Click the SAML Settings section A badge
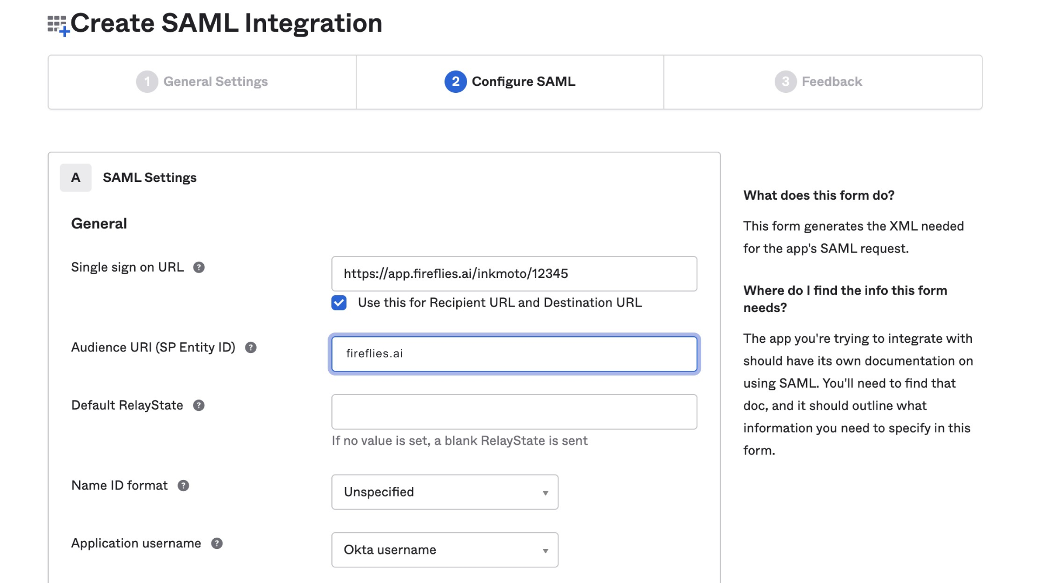The image size is (1038, 583). [x=76, y=178]
